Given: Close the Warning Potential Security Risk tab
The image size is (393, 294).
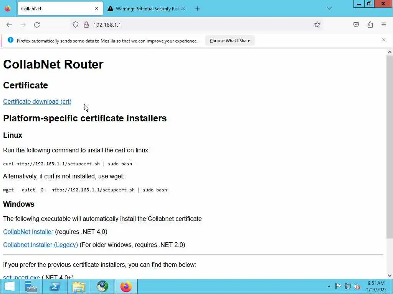Looking at the screenshot, I should [x=183, y=8].
